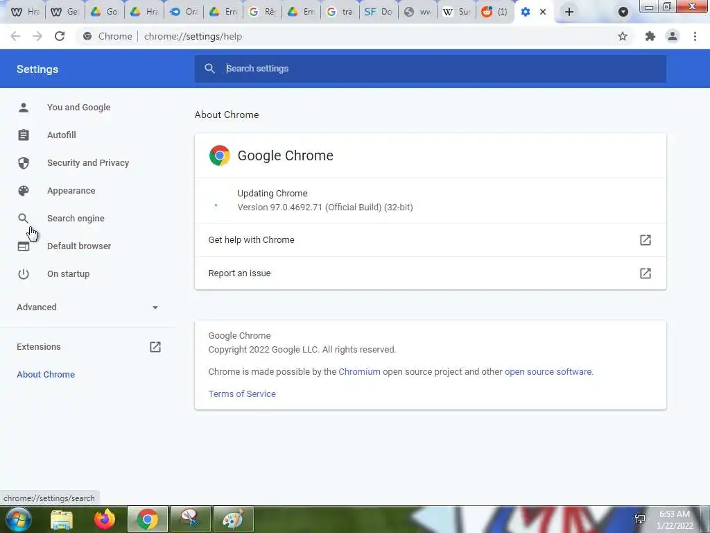
Task: Click the Chrome taskbar button
Action: (x=148, y=519)
